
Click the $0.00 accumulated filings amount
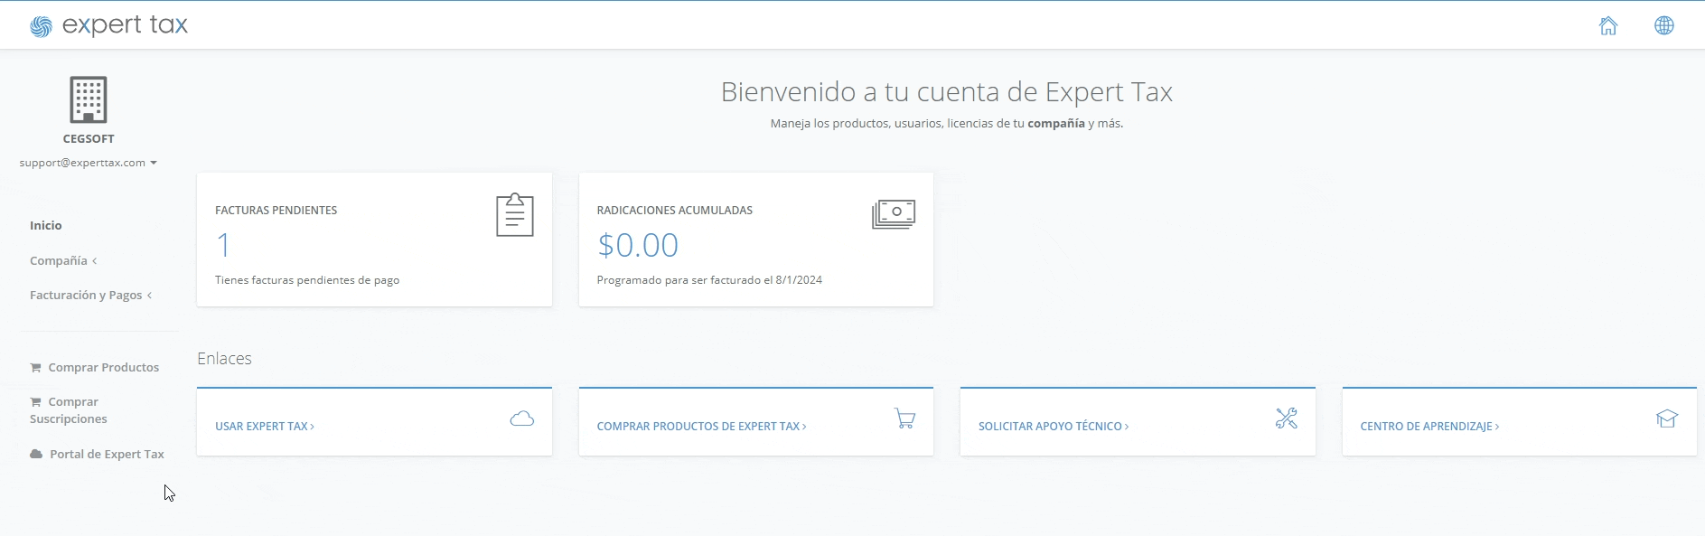coord(638,246)
